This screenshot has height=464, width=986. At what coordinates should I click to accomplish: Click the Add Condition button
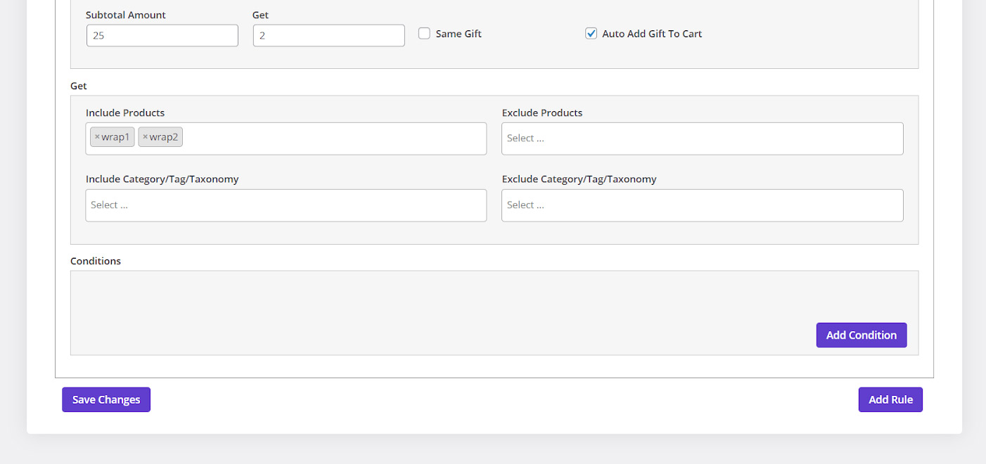pyautogui.click(x=861, y=335)
